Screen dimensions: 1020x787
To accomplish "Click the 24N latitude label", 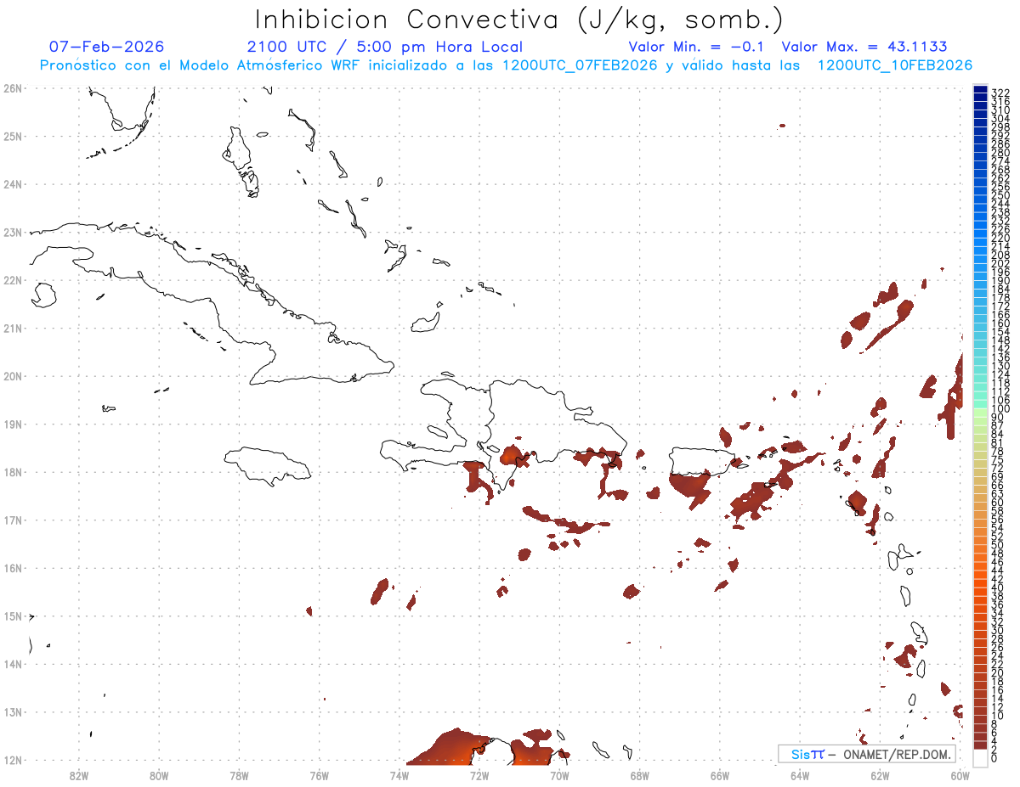I will point(12,184).
